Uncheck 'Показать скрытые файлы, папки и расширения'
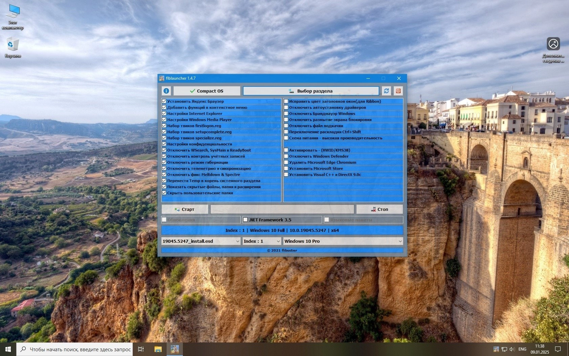569x356 pixels. 164,187
